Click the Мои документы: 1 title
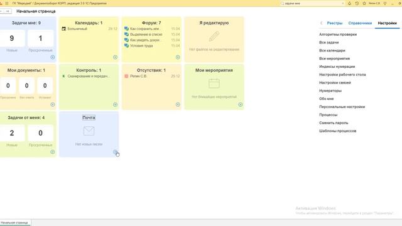Screen dimensions: 402x226 point(26,70)
